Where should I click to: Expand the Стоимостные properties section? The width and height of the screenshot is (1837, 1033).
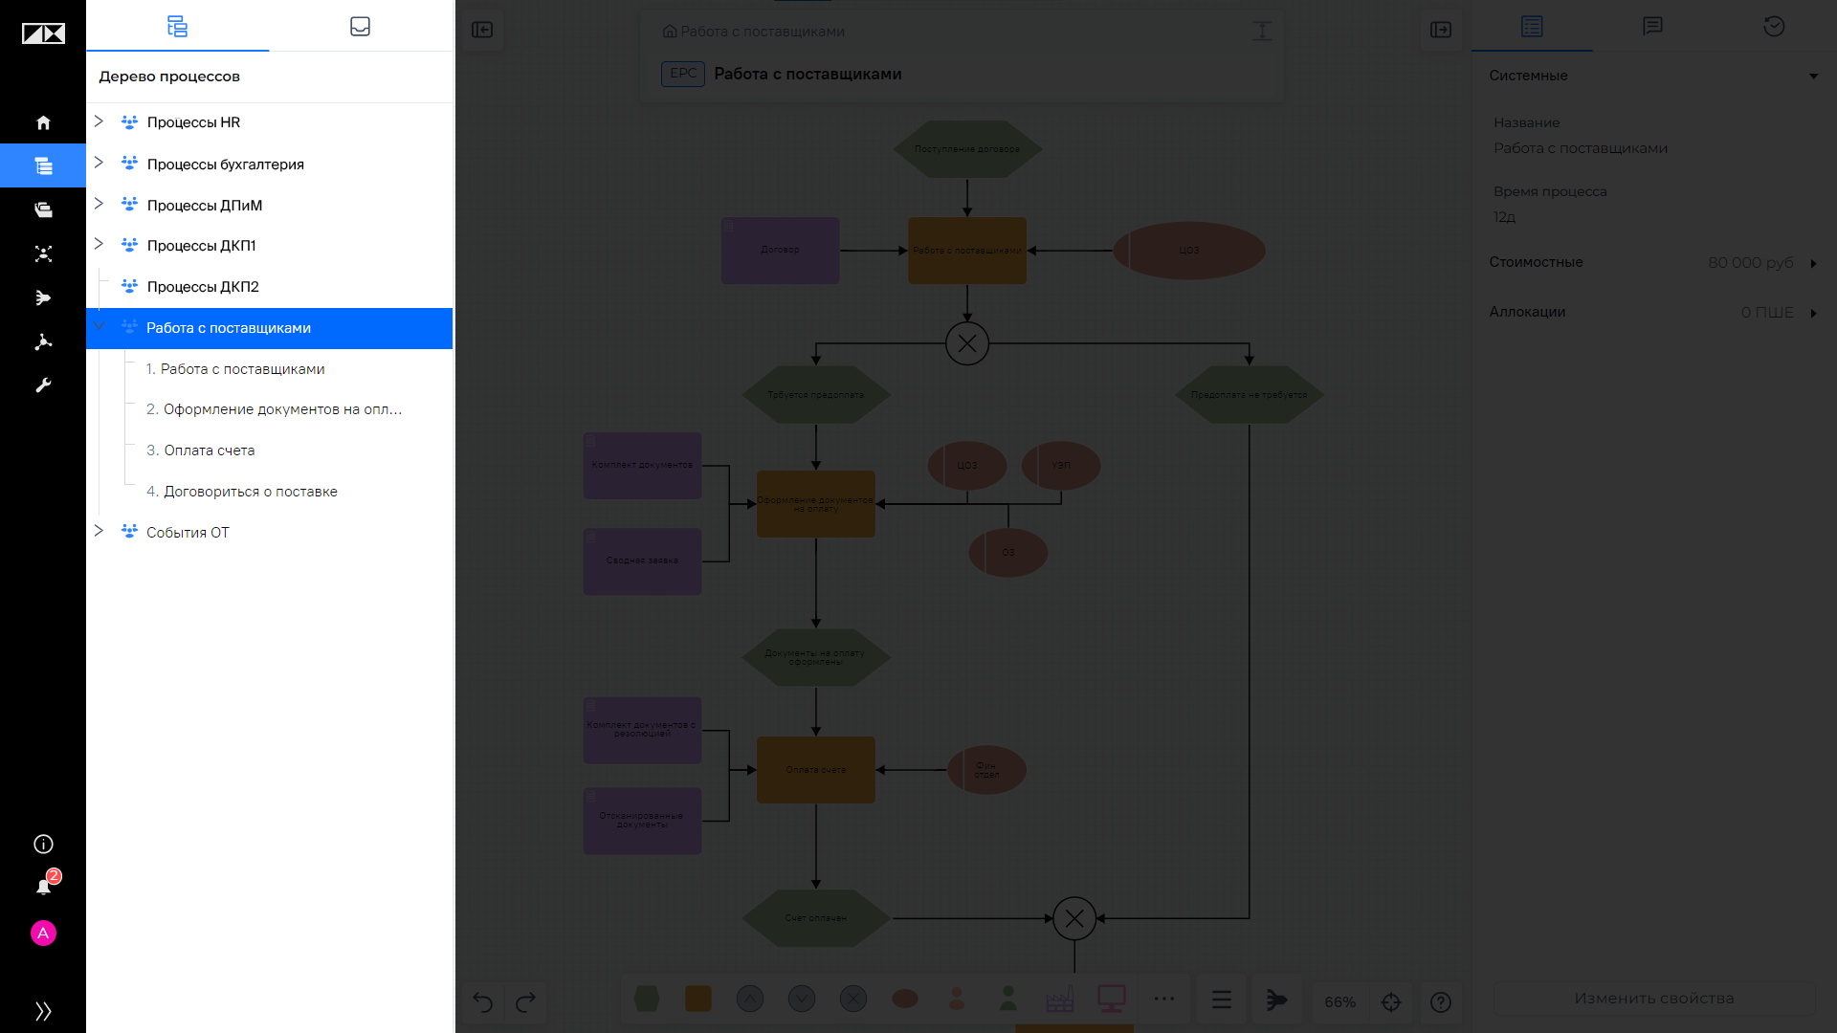pyautogui.click(x=1813, y=263)
